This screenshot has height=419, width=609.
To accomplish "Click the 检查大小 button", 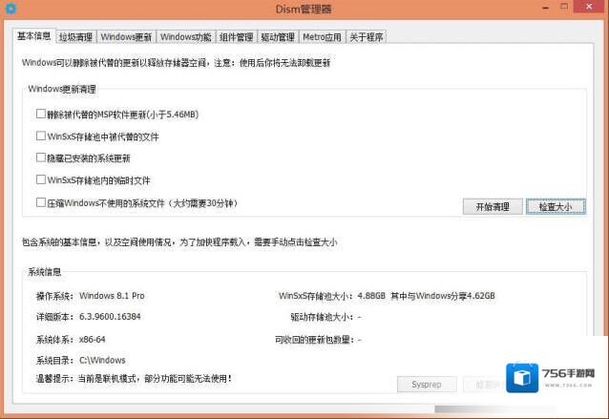I will pos(556,206).
